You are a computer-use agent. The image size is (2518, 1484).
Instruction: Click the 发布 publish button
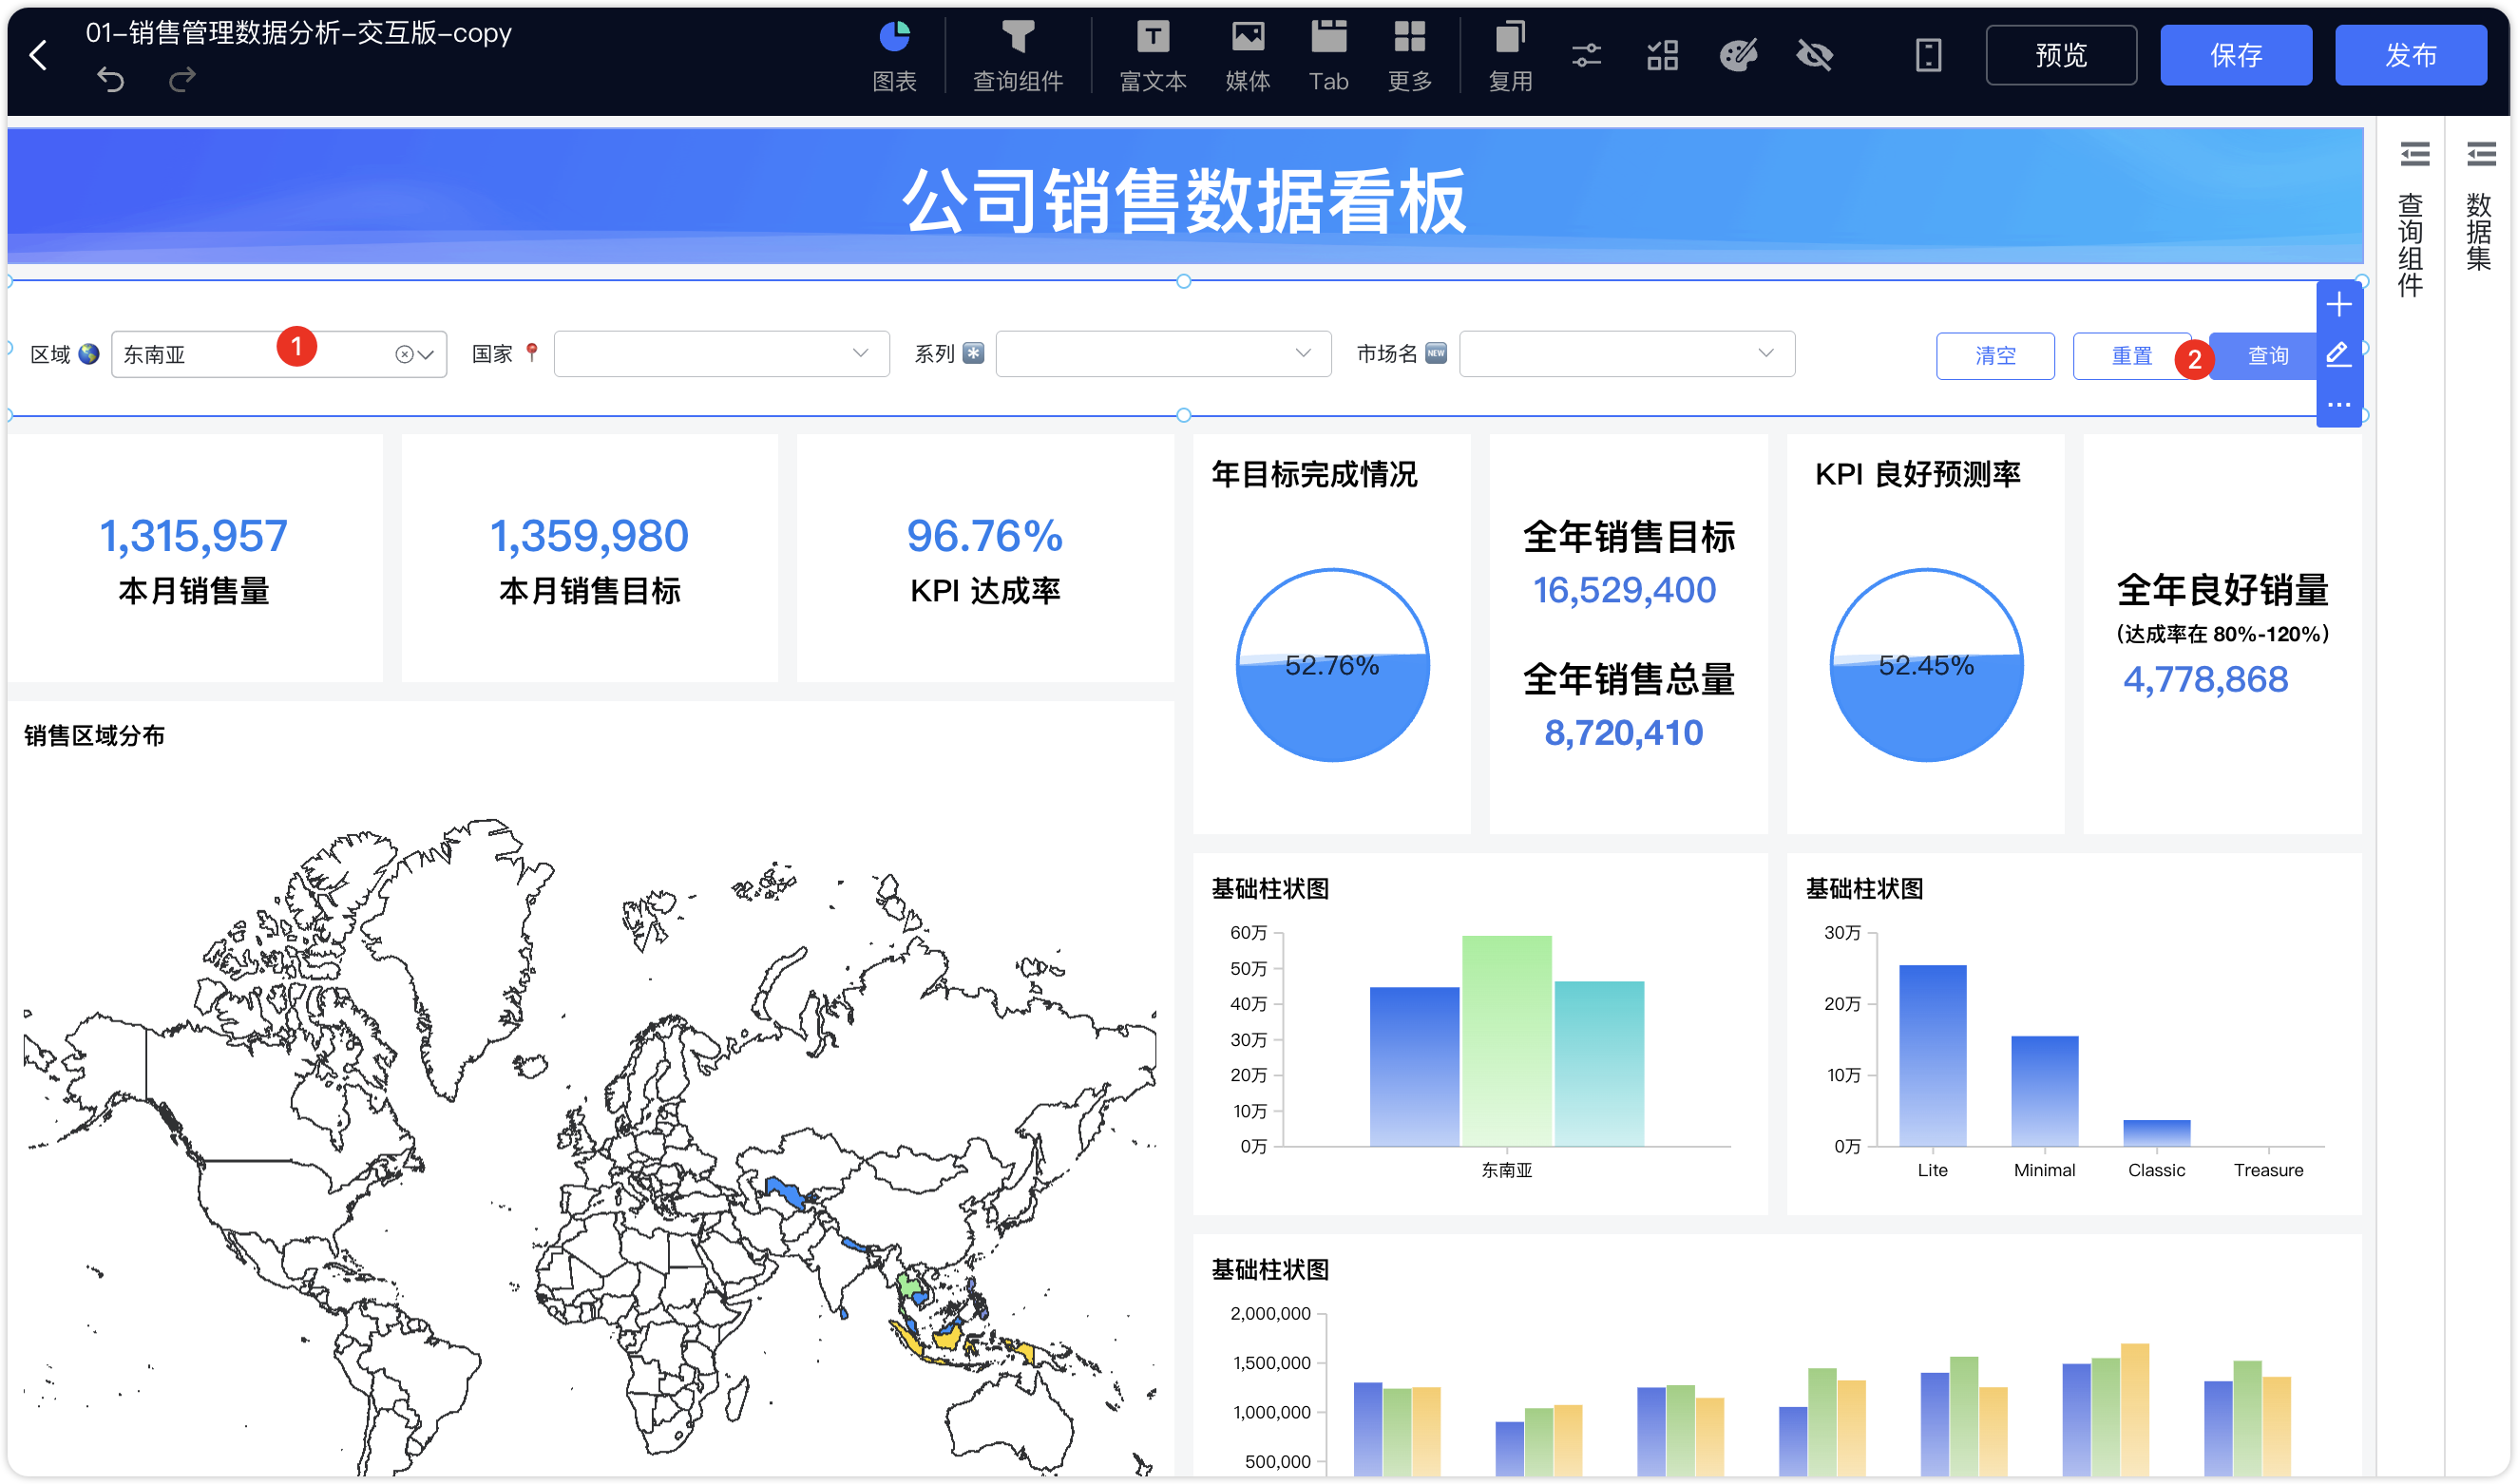tap(2410, 55)
